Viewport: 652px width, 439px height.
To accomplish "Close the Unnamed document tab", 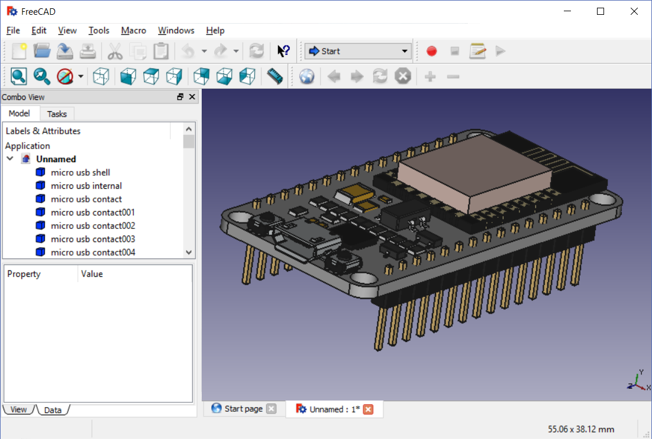I will (368, 409).
